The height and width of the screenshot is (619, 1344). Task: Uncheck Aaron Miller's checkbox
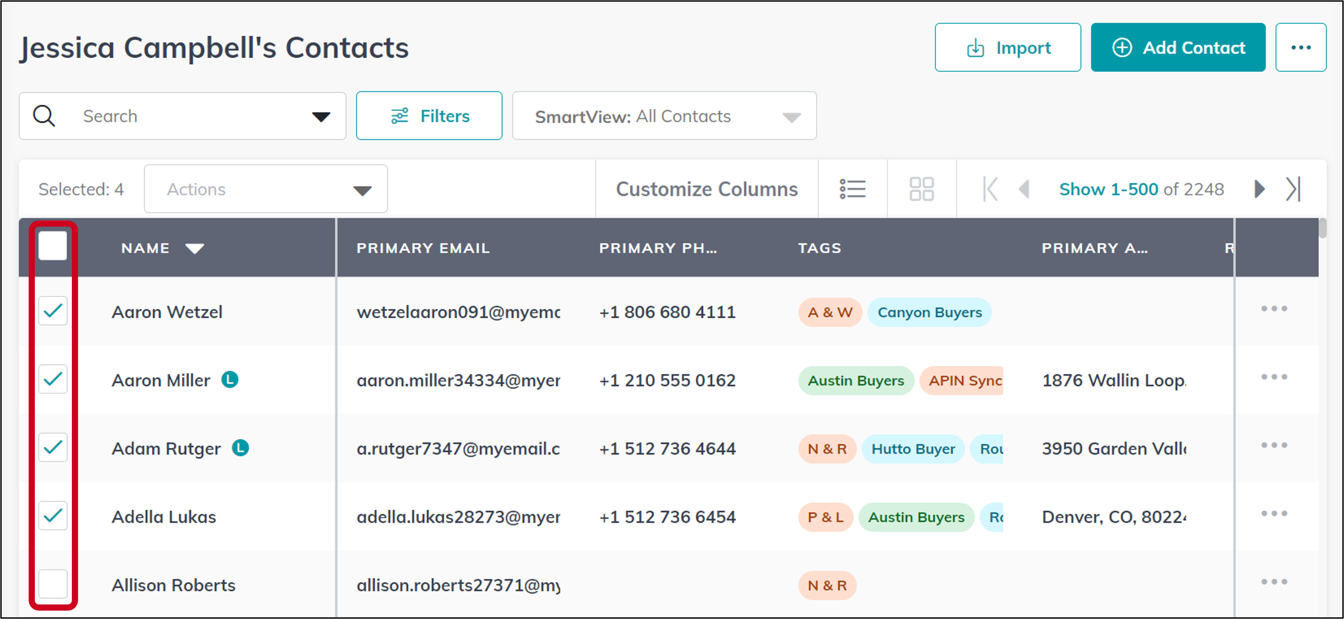[x=53, y=379]
